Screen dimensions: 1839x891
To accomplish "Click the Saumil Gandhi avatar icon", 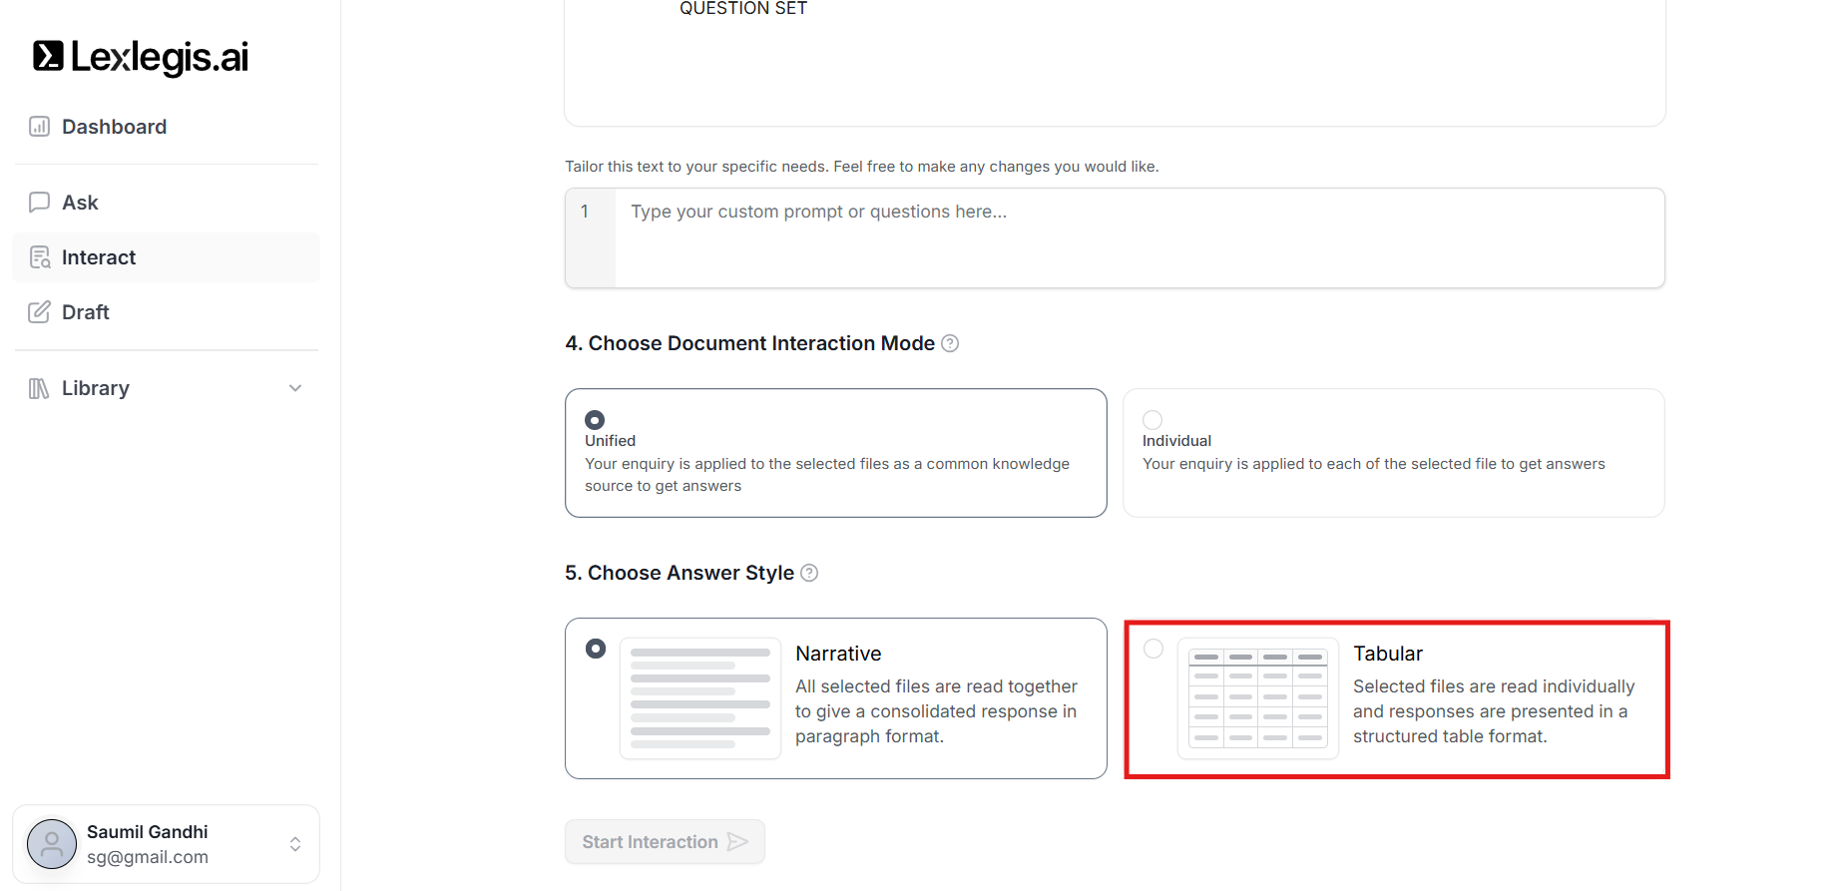I will coord(52,844).
